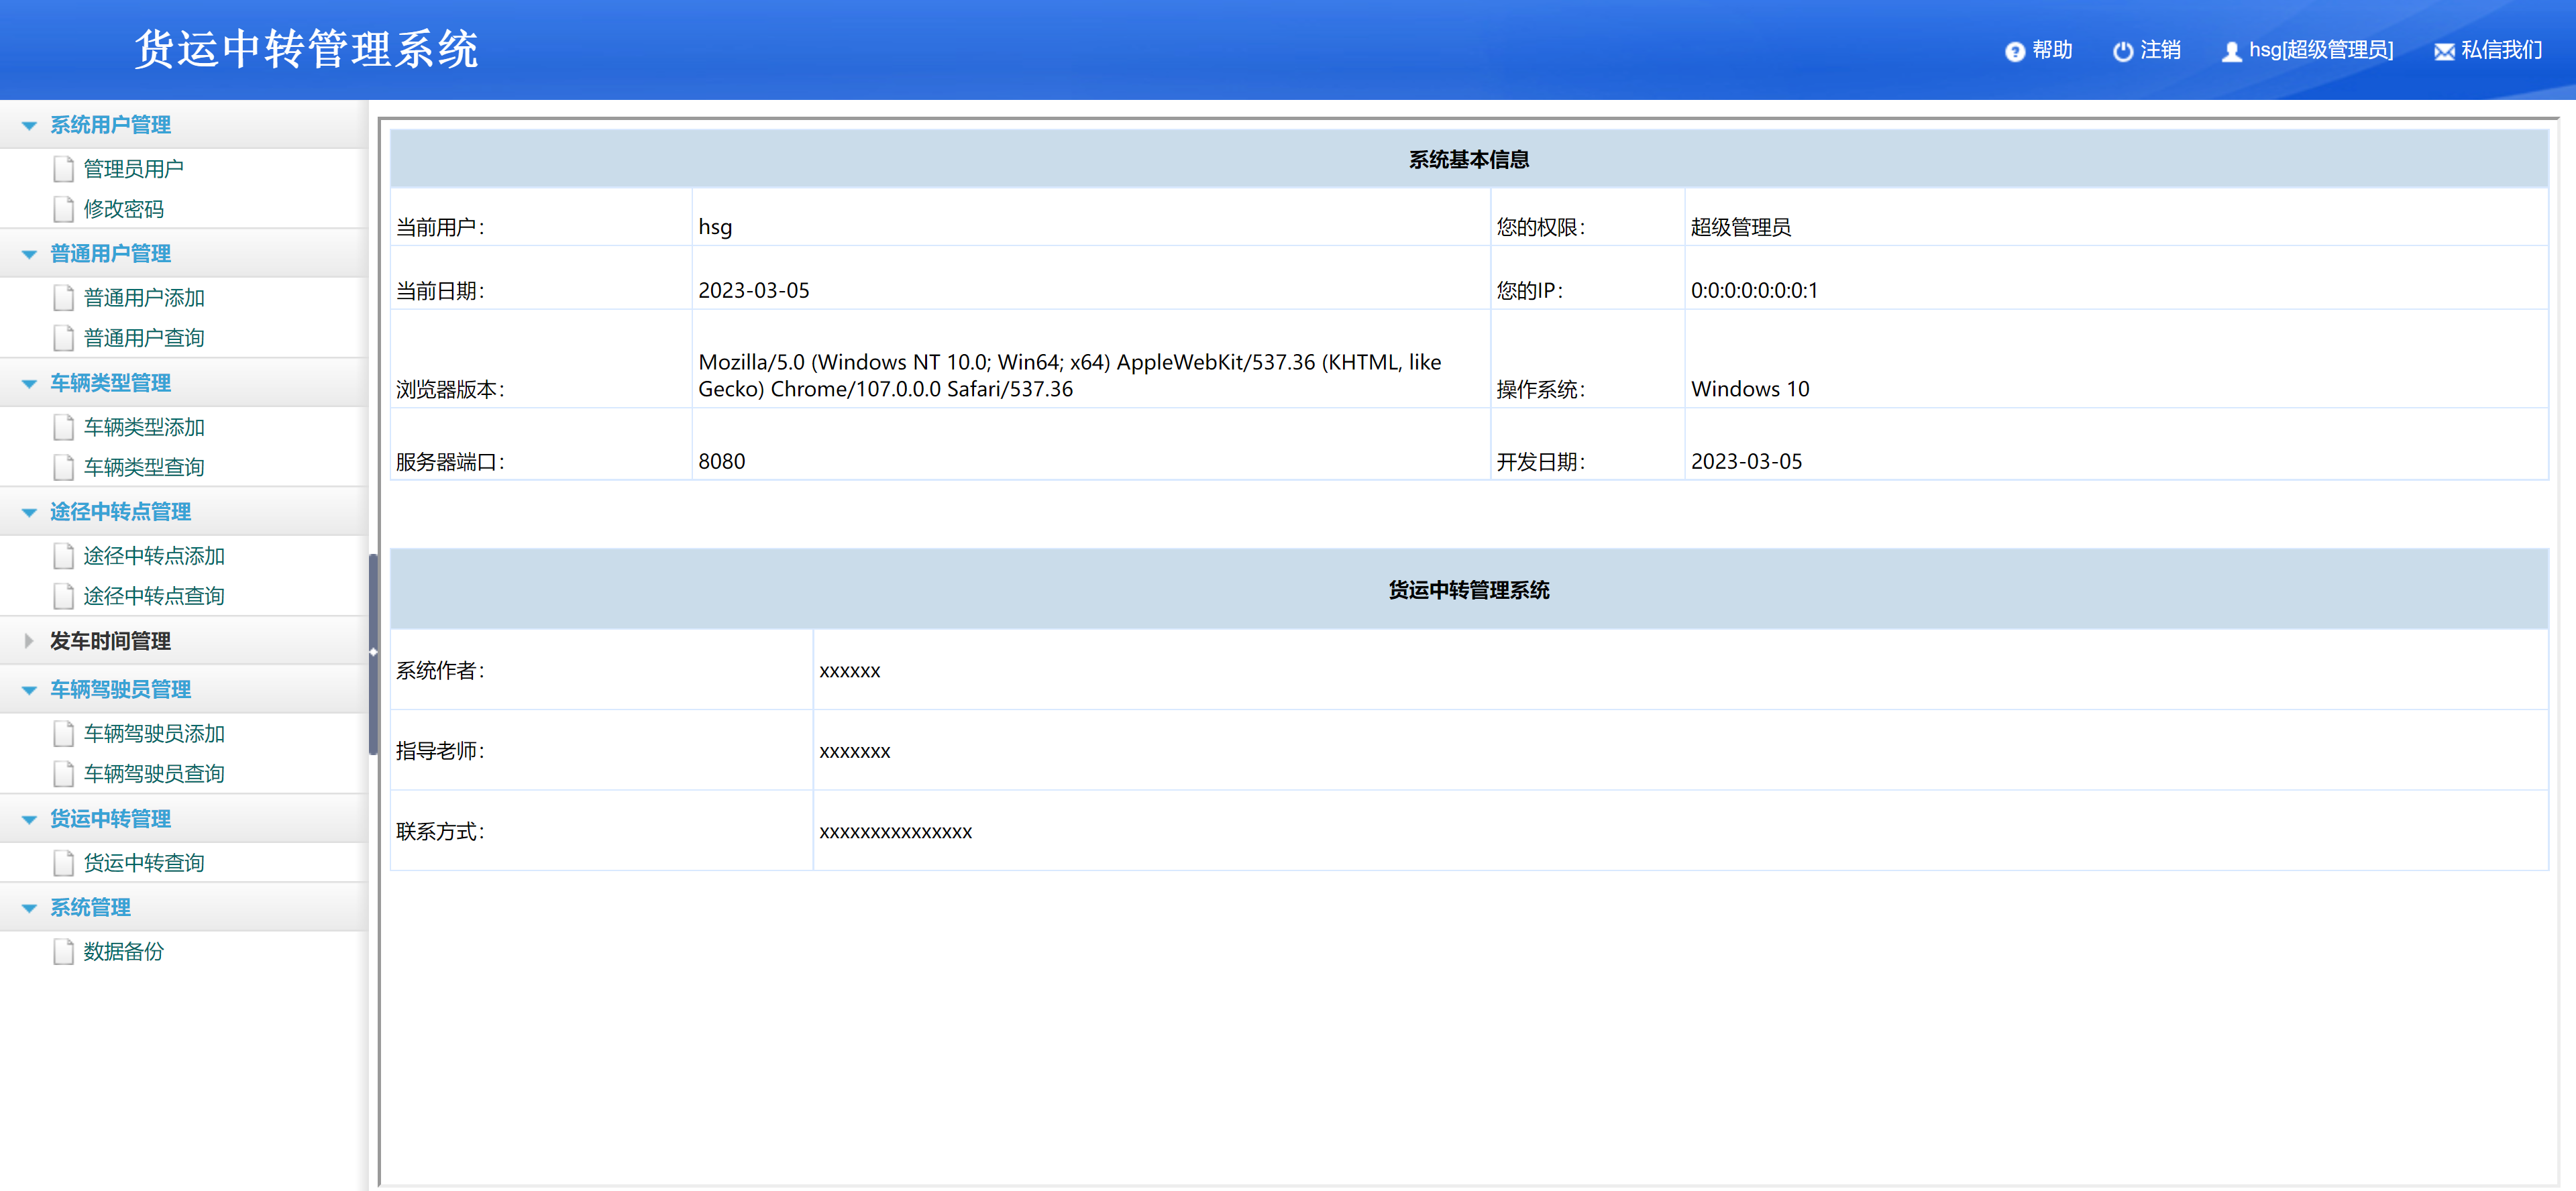Screen dimensions: 2576x1191
Task: Collapse the 系统管理 section arrow
Action: (29, 909)
